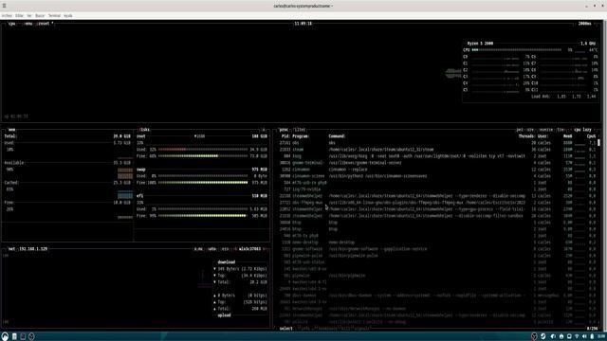Screen dimensions: 607x341
Task: Click the MemB column header
Action: click(567, 136)
